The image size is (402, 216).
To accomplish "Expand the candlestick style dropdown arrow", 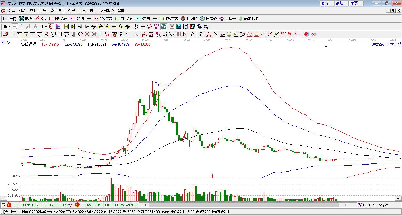I will click(46, 27).
